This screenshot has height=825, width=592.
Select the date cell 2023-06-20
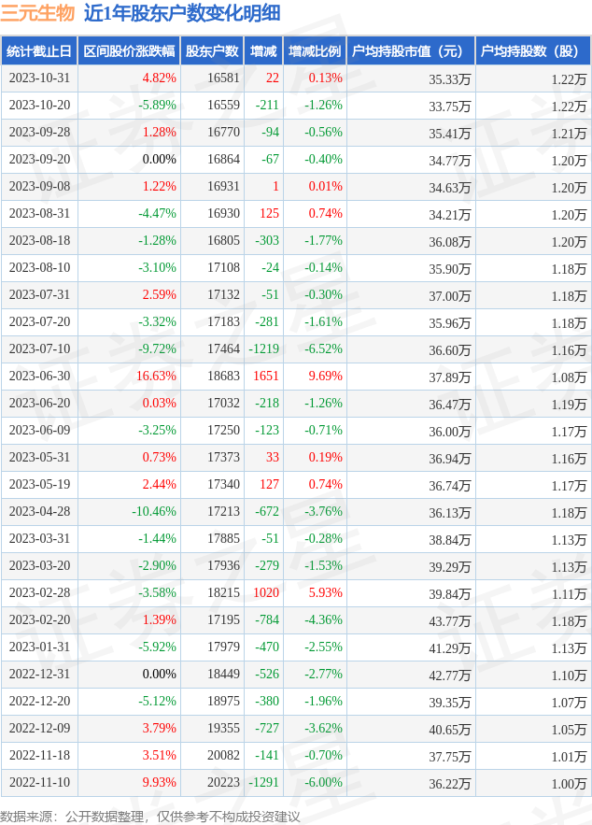coord(39,403)
